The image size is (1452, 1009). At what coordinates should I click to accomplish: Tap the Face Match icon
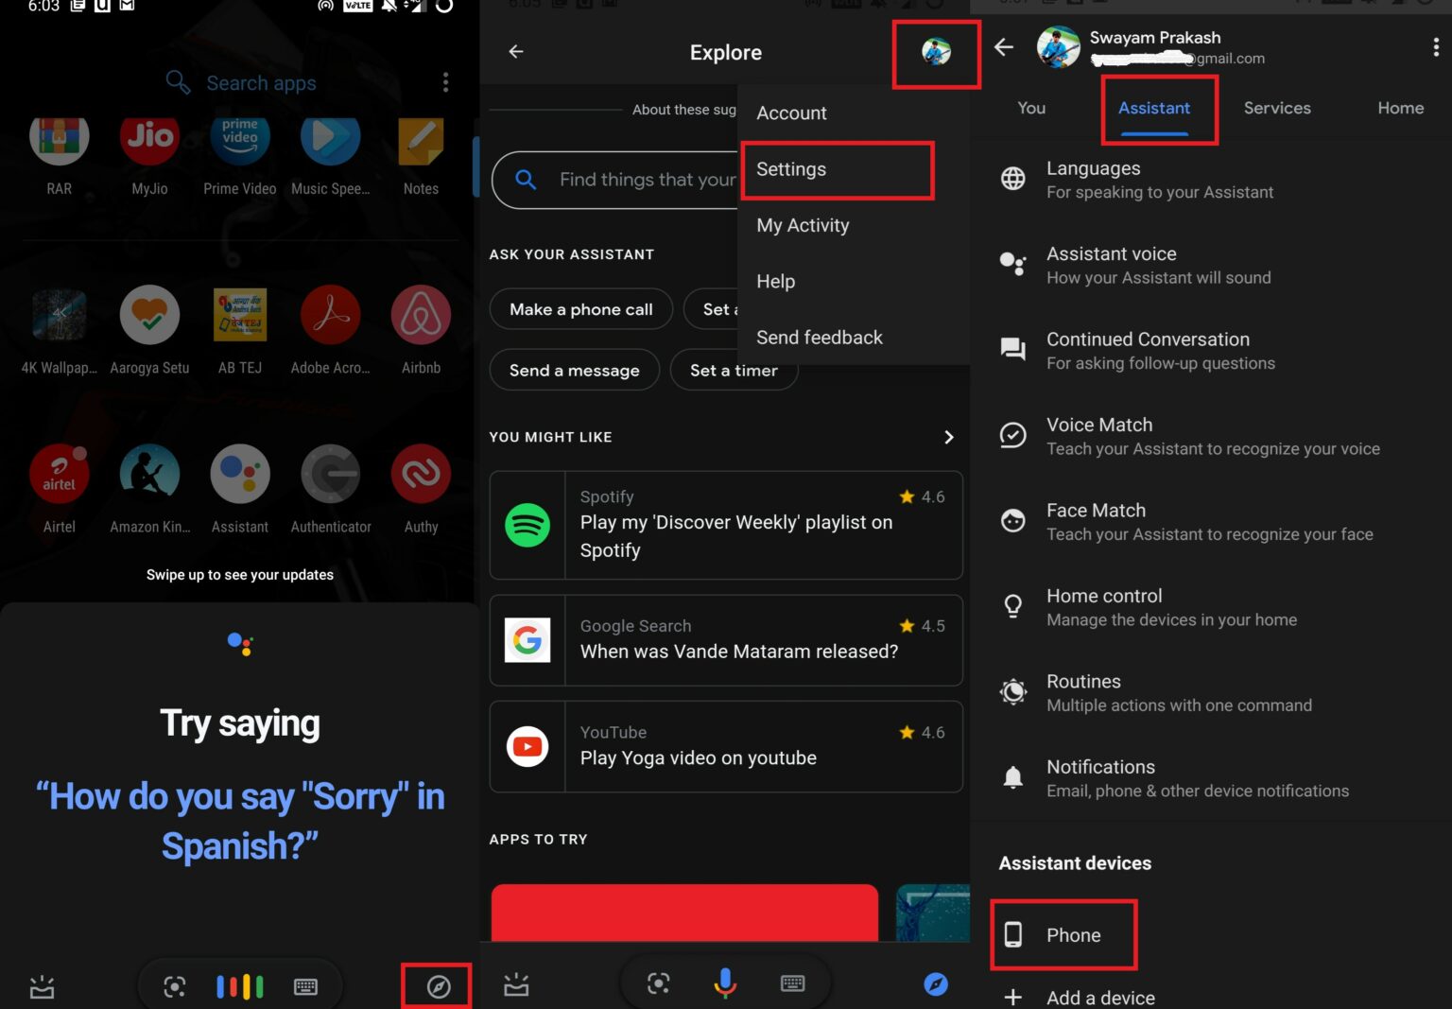1012,521
